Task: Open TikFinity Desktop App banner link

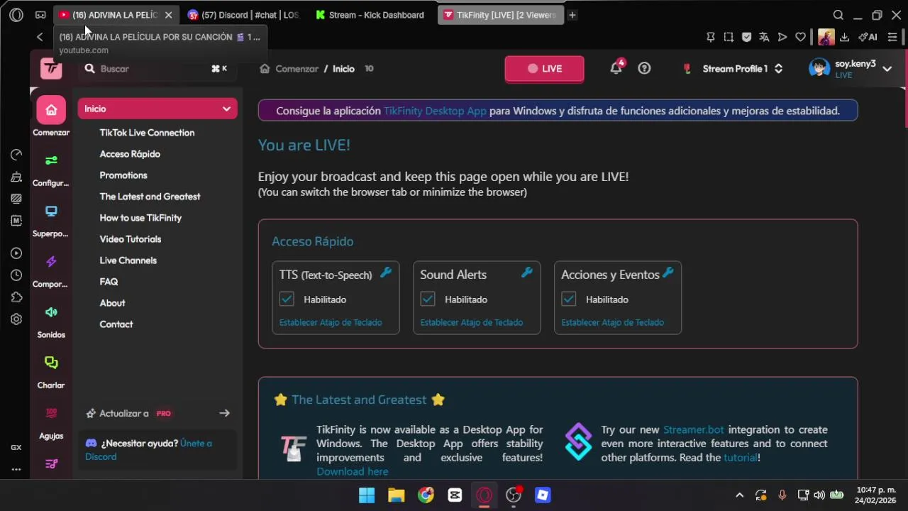Action: coord(435,111)
